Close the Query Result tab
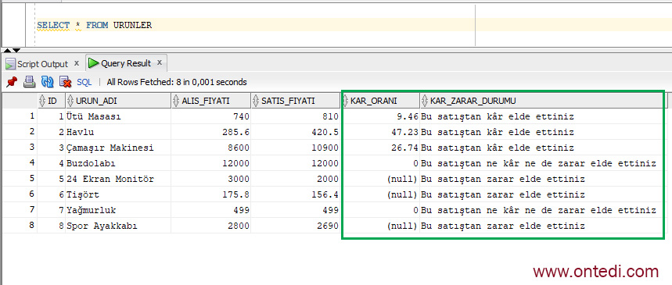672x285 pixels. [x=160, y=62]
